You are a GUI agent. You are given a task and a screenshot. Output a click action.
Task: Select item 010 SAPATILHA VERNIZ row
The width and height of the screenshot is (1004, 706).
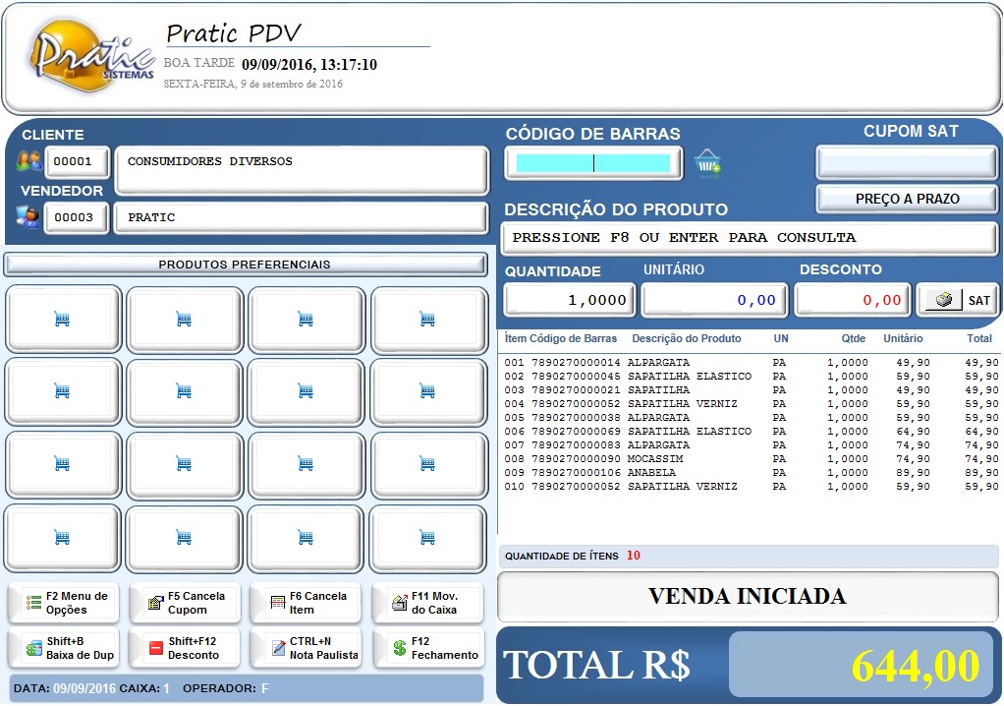coord(752,487)
